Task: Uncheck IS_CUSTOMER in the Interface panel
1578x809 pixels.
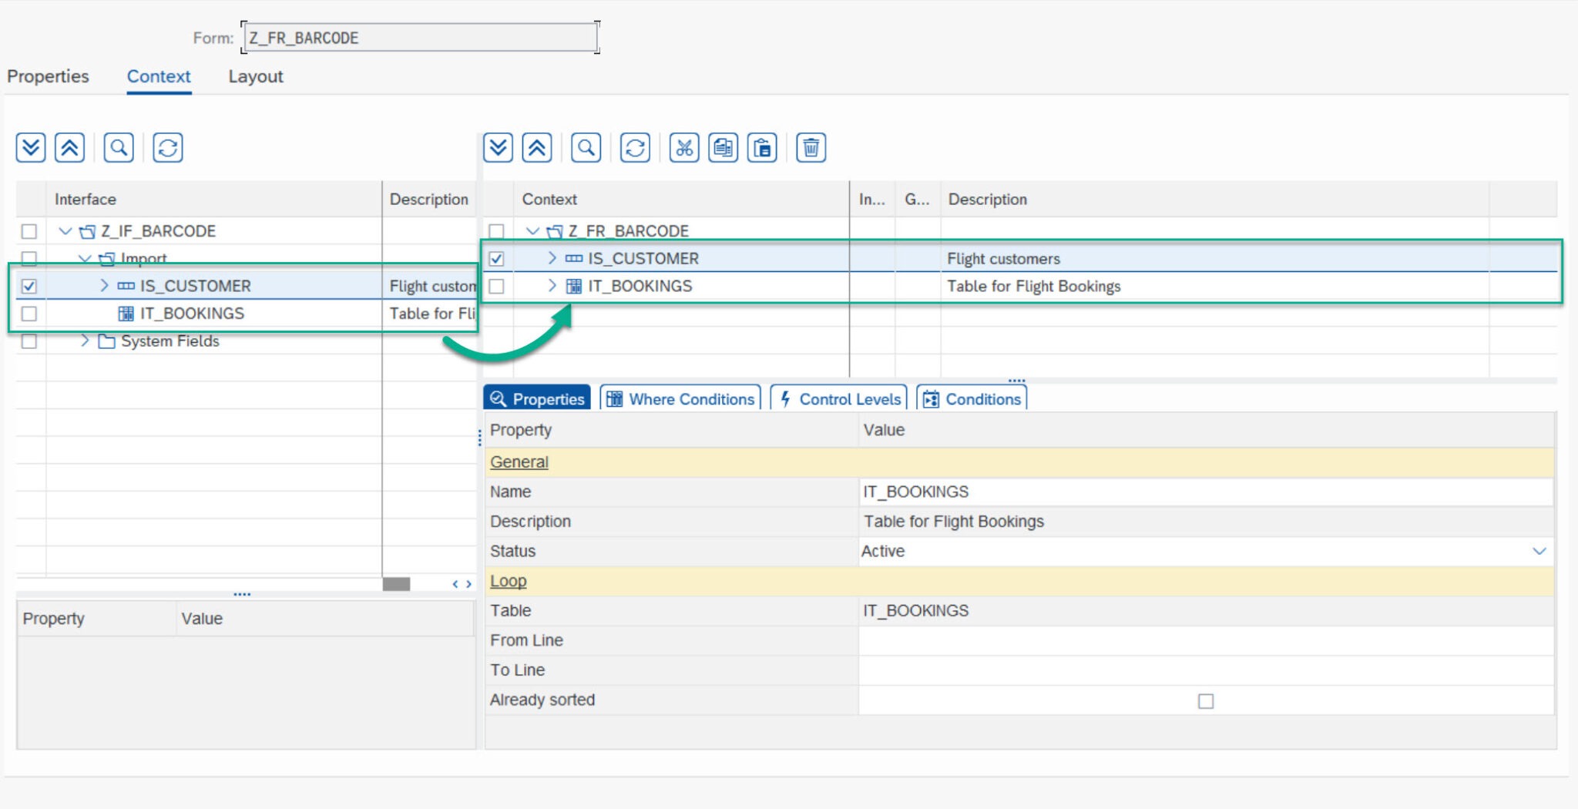Action: 28,286
